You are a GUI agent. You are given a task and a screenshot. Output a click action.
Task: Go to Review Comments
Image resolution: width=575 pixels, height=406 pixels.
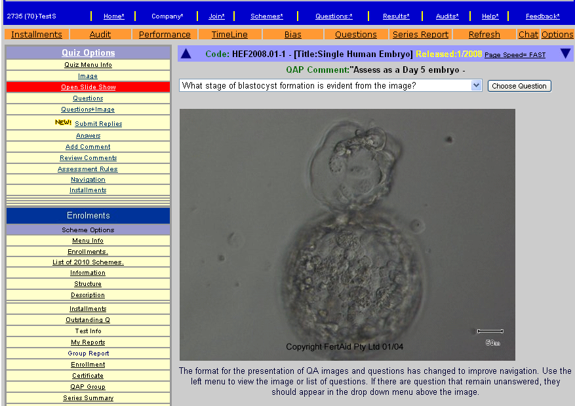coord(88,158)
